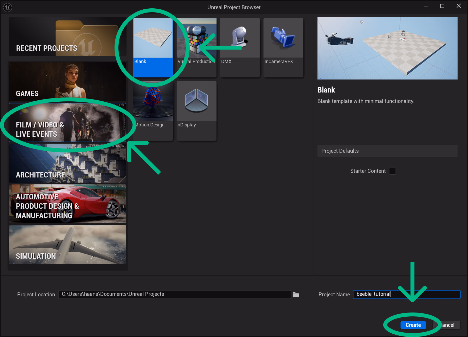Click the folder browse icon next to Project Location

[296, 295]
